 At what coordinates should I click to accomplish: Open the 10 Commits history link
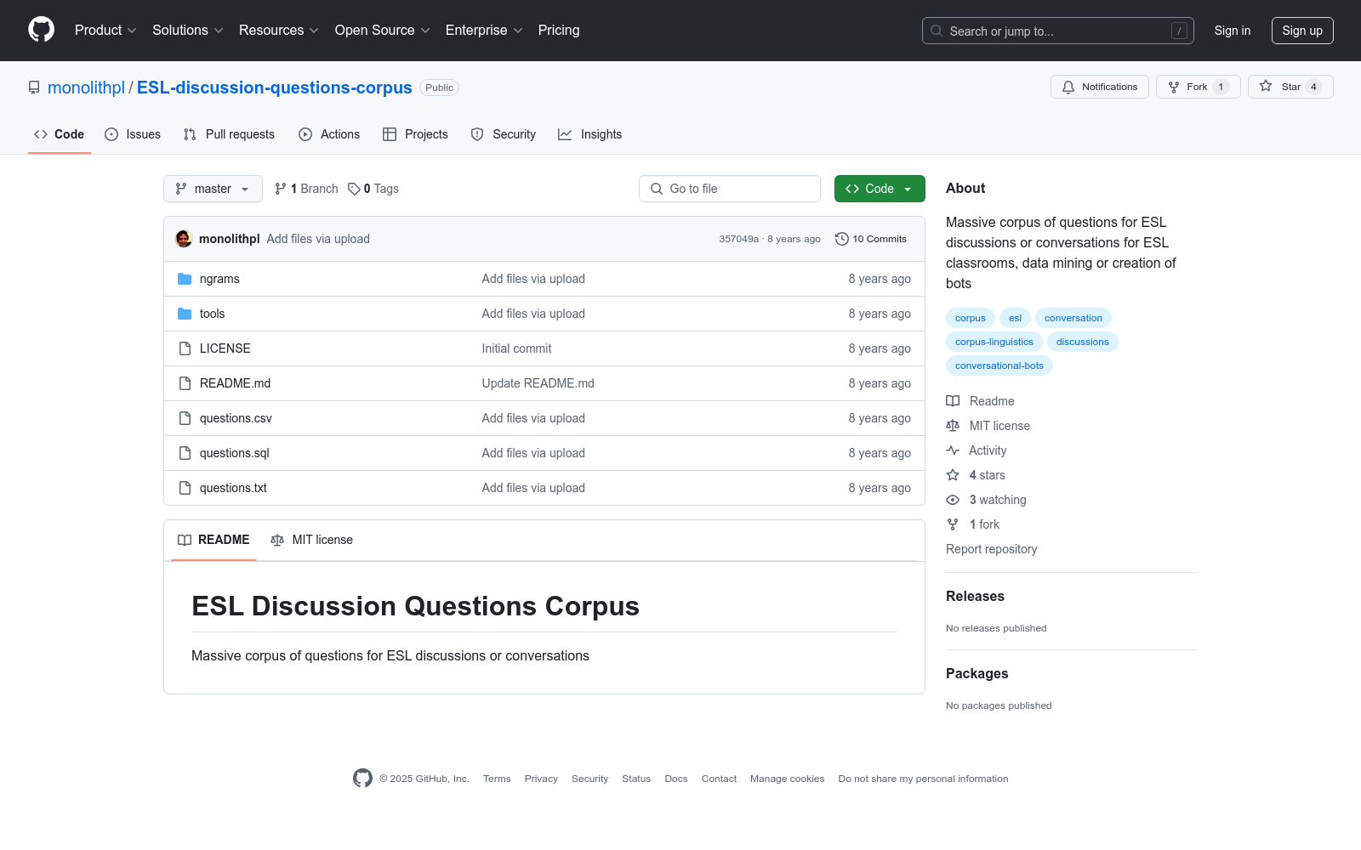pos(871,239)
